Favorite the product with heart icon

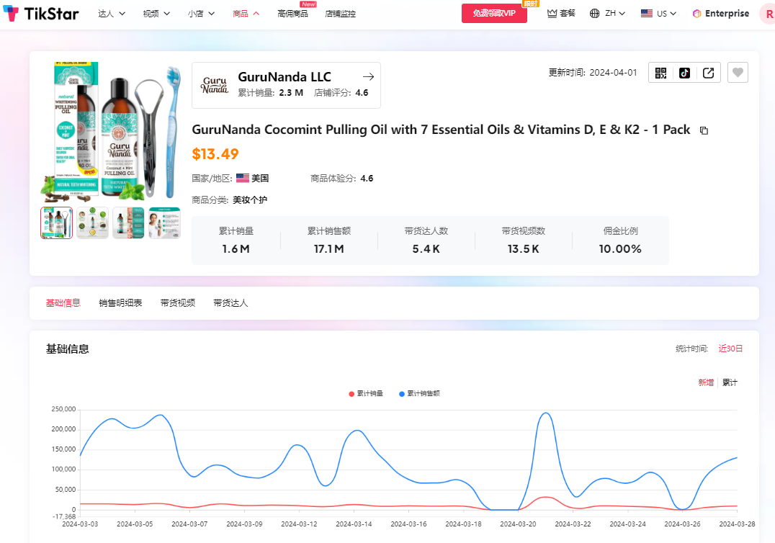(x=738, y=73)
